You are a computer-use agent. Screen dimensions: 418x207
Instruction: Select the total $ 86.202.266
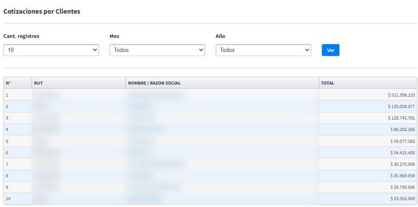click(x=402, y=129)
